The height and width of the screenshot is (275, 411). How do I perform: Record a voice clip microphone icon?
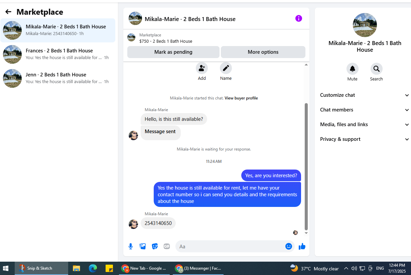131,246
